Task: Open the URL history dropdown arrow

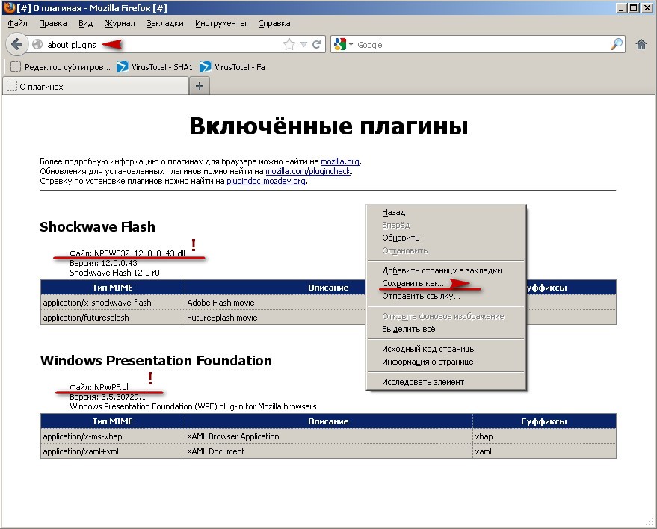Action: pyautogui.click(x=304, y=44)
